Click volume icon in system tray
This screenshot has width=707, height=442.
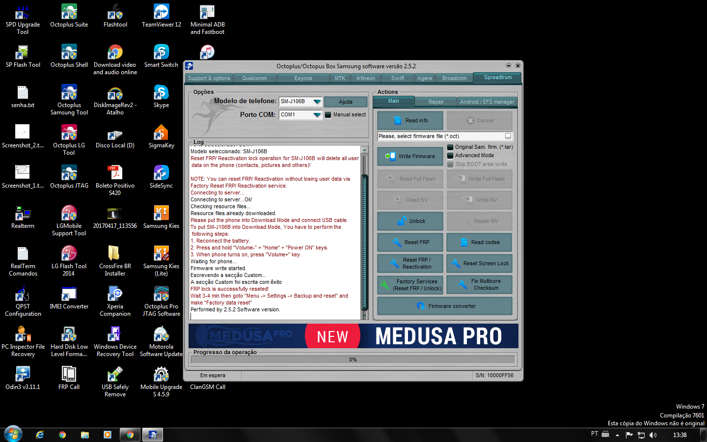click(x=653, y=435)
